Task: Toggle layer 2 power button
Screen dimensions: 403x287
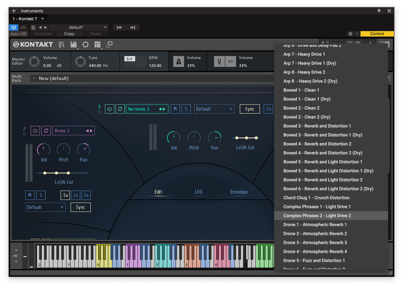Action: pyautogui.click(x=35, y=131)
